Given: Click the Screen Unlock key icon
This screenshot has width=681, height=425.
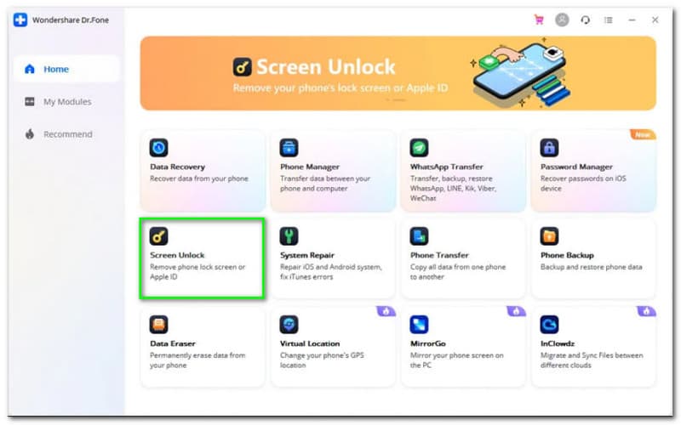Looking at the screenshot, I should (158, 236).
